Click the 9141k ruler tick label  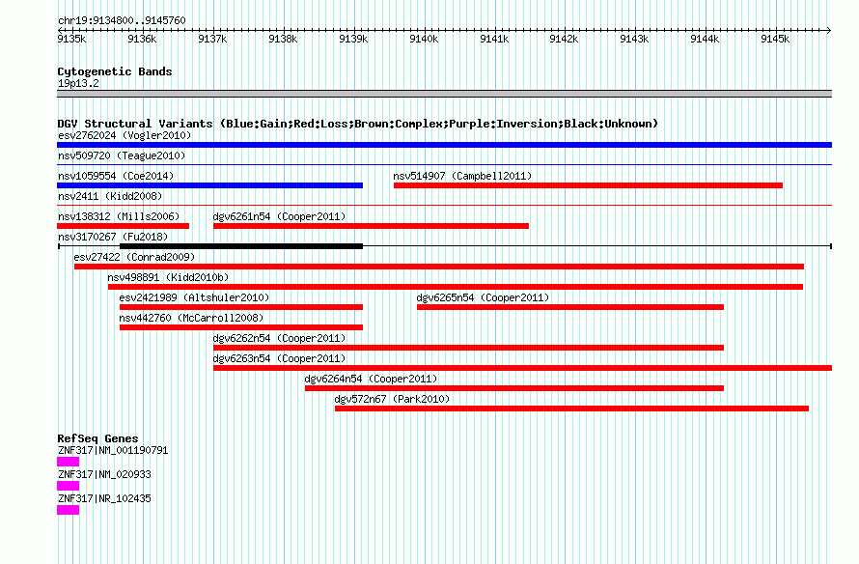click(494, 39)
